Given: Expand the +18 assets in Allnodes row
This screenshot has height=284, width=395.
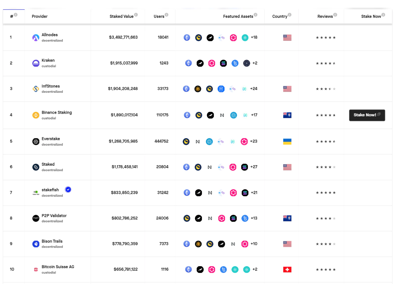Looking at the screenshot, I should click(254, 37).
